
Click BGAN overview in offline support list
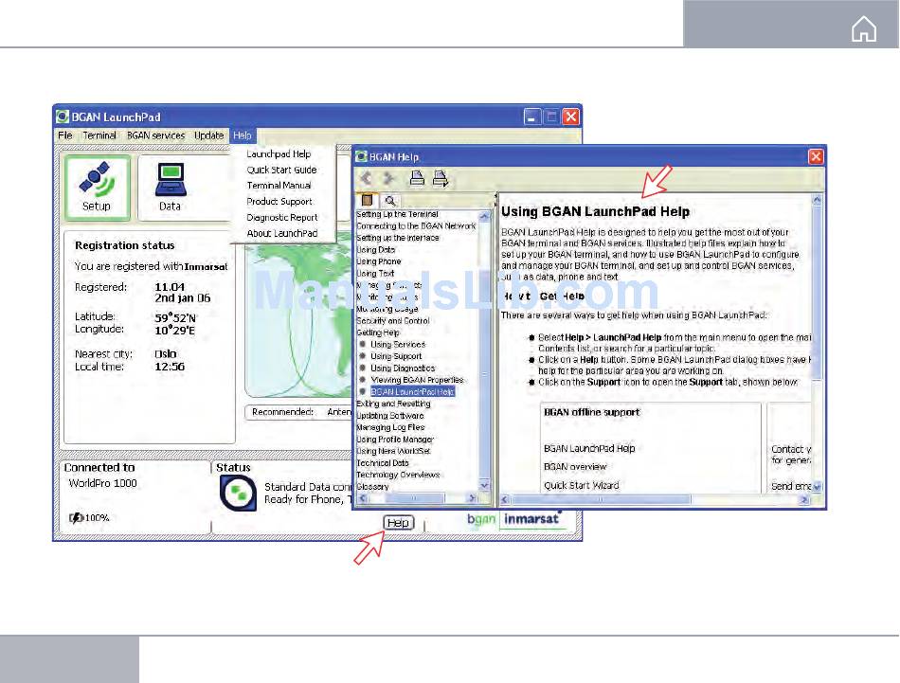(x=574, y=467)
